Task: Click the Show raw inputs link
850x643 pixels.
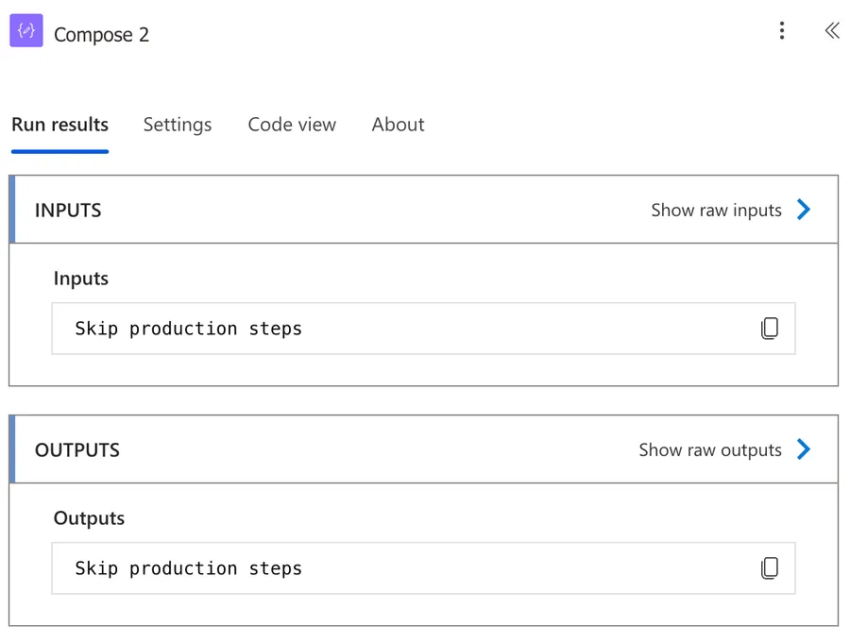Action: [x=716, y=211]
